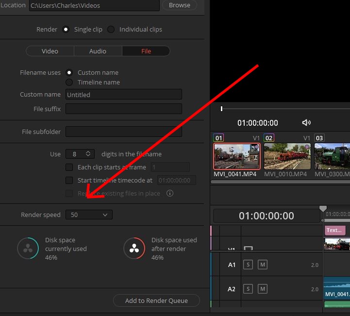
Task: Open the Render speed dropdown
Action: pos(89,215)
